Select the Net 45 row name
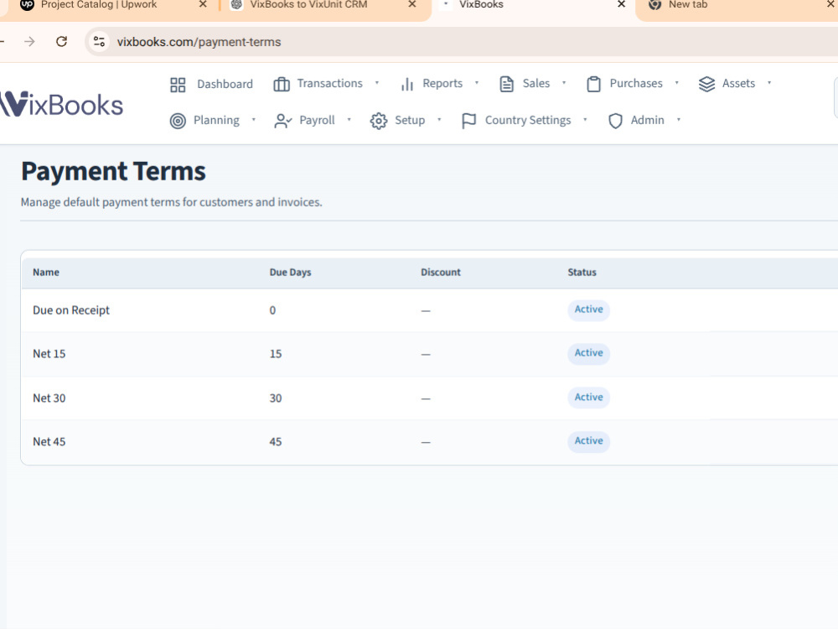The height and width of the screenshot is (629, 838). pyautogui.click(x=49, y=442)
